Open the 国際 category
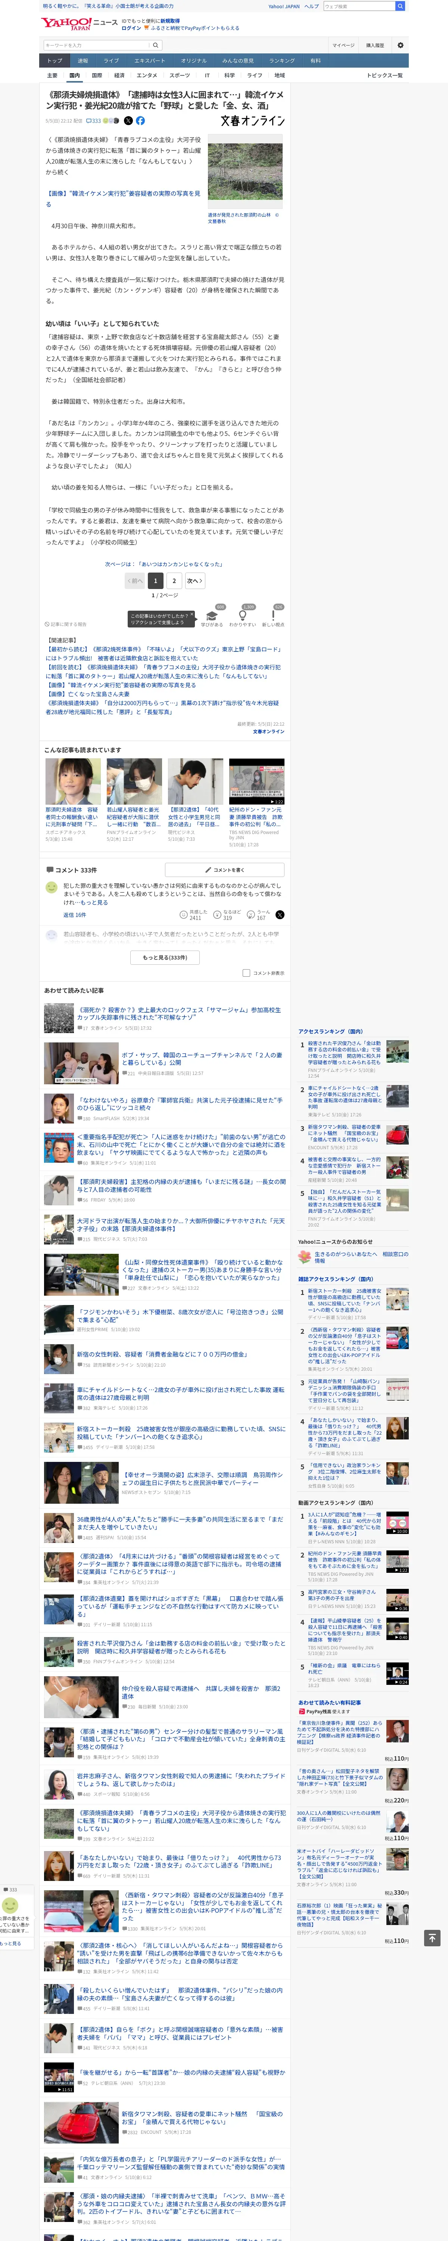The image size is (448, 2241). coord(97,76)
